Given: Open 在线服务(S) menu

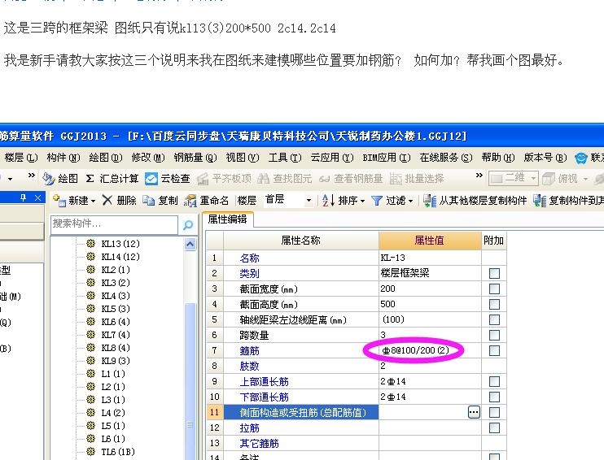Looking at the screenshot, I should click(446, 158).
